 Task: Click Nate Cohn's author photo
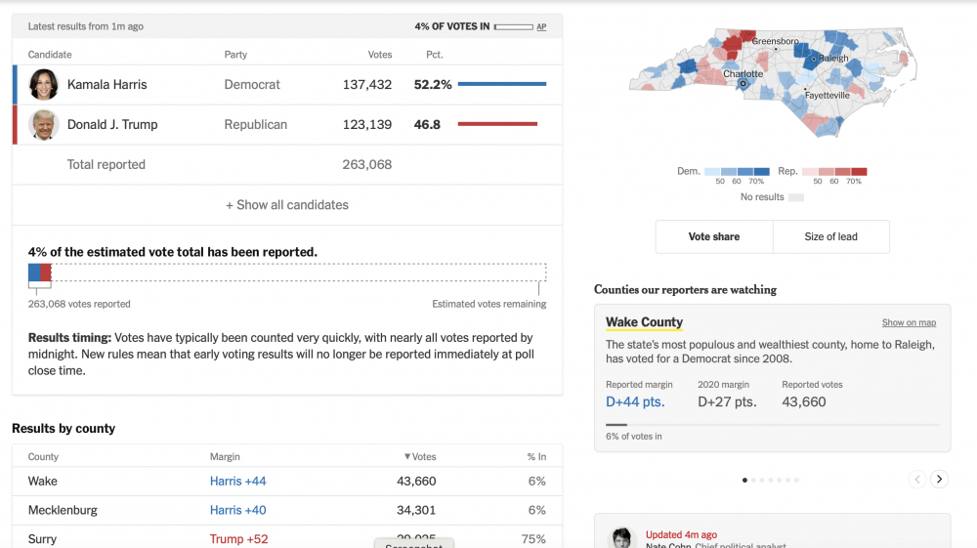pos(621,537)
